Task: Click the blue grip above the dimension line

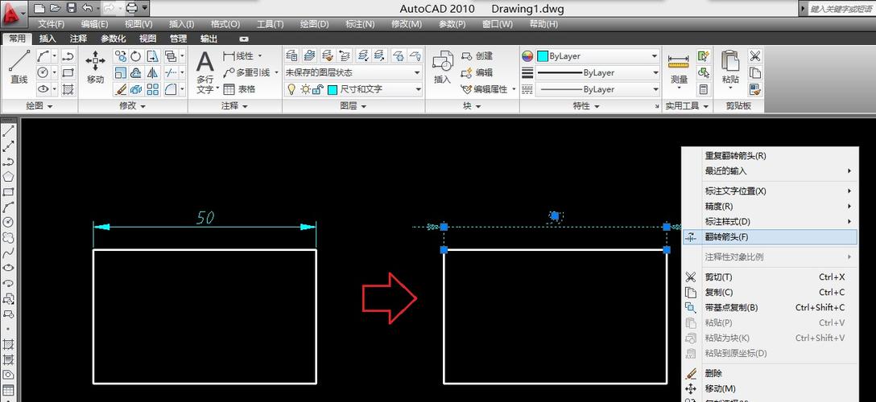Action: pos(555,215)
